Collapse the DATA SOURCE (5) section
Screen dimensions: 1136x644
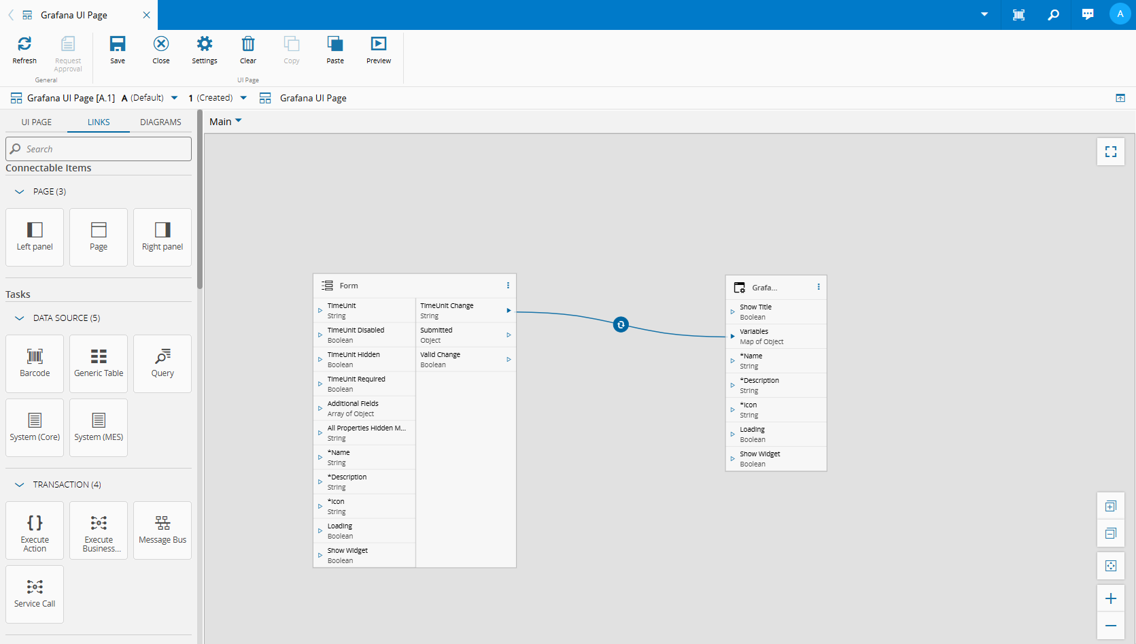(x=20, y=318)
